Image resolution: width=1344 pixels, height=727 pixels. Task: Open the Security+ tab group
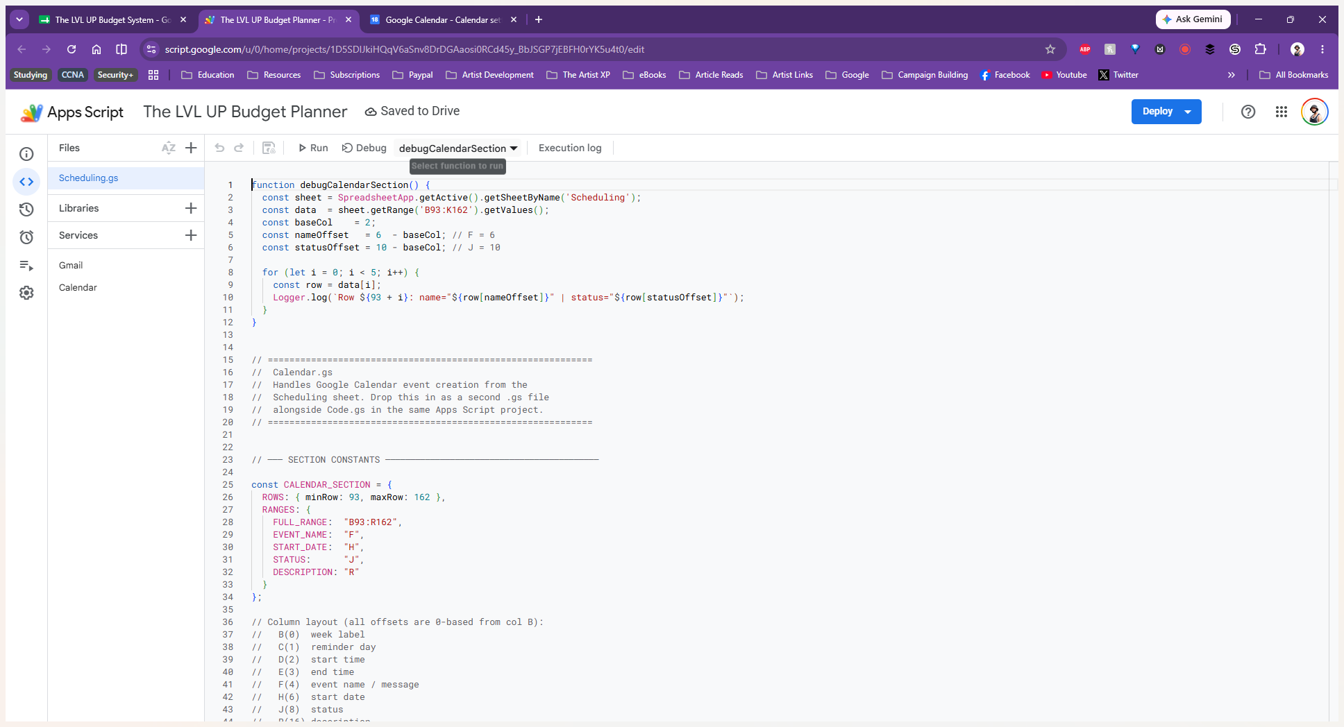(115, 75)
